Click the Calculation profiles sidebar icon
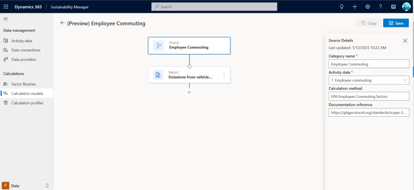414x190 pixels. [6, 103]
